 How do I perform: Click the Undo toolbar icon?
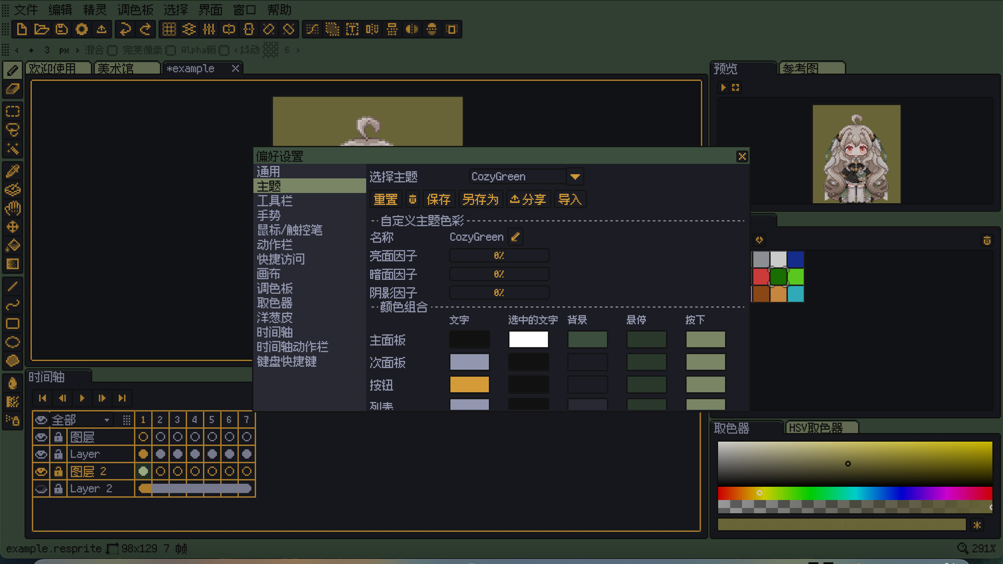coord(125,29)
